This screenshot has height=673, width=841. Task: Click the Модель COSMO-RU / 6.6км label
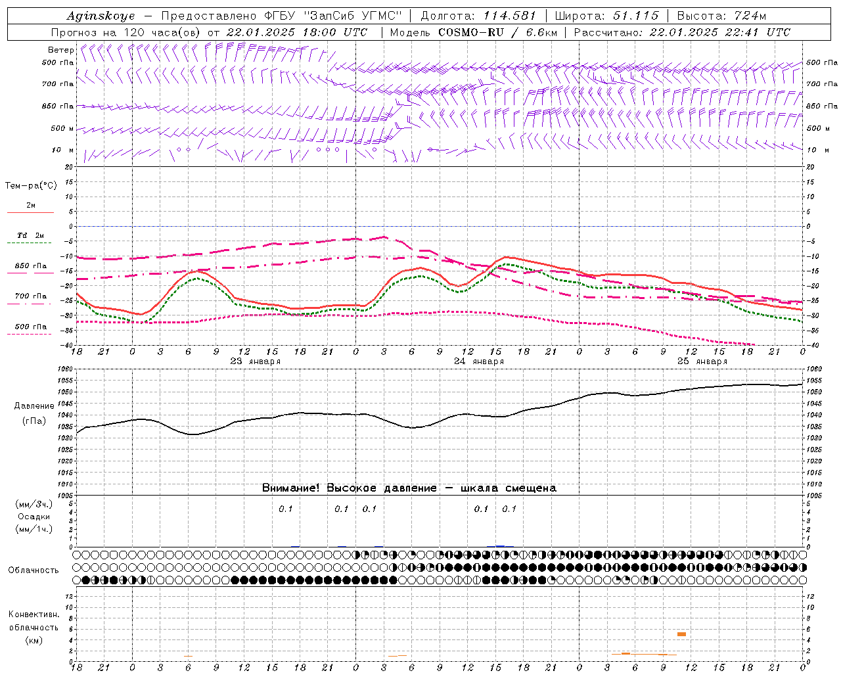[473, 32]
